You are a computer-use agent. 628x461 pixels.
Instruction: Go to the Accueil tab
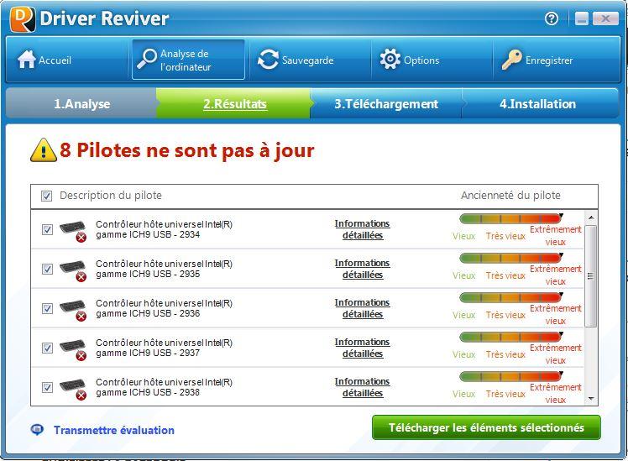(x=68, y=60)
